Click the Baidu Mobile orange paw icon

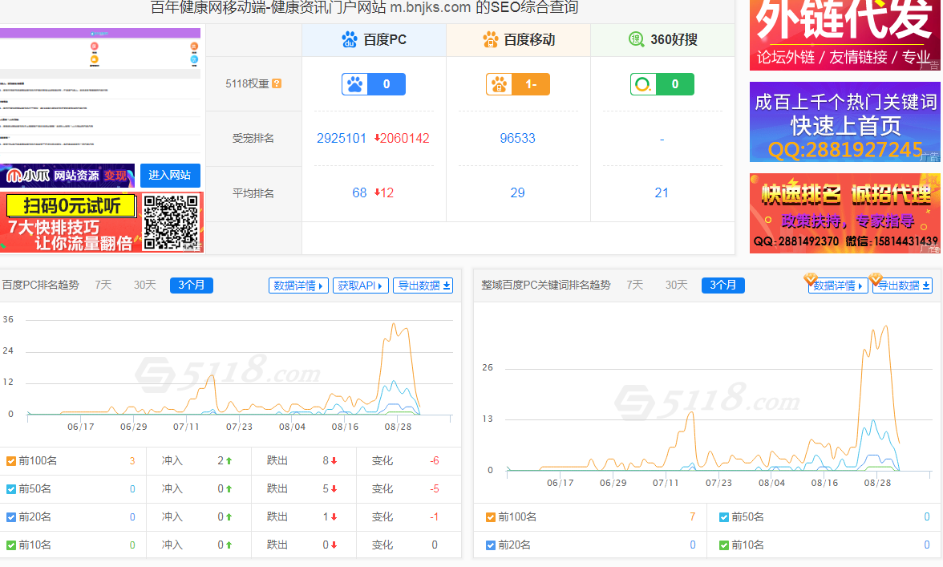[x=491, y=39]
